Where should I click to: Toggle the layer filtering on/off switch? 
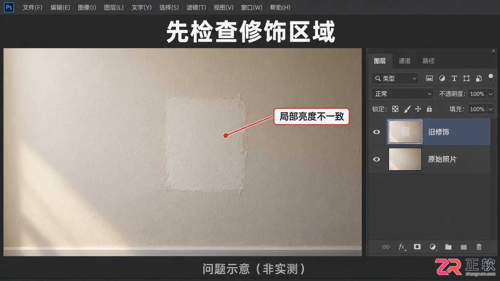click(x=491, y=78)
